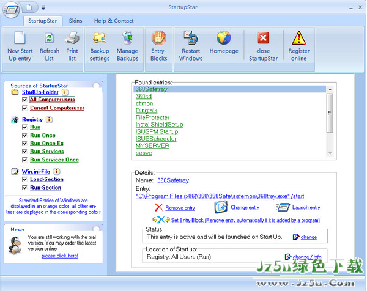Click the New Start Up entry icon

click(20, 38)
